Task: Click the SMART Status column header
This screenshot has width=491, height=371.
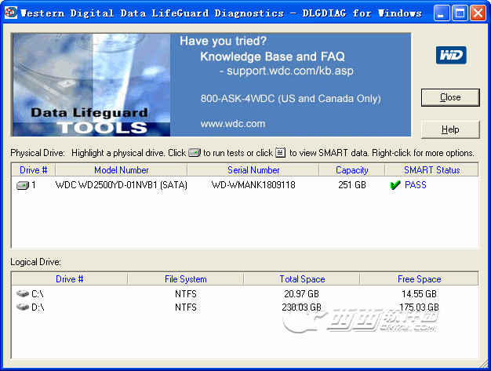Action: click(x=432, y=170)
